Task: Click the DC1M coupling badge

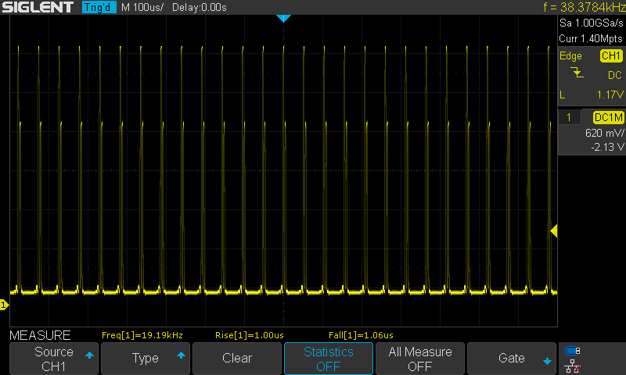Action: pyautogui.click(x=609, y=117)
